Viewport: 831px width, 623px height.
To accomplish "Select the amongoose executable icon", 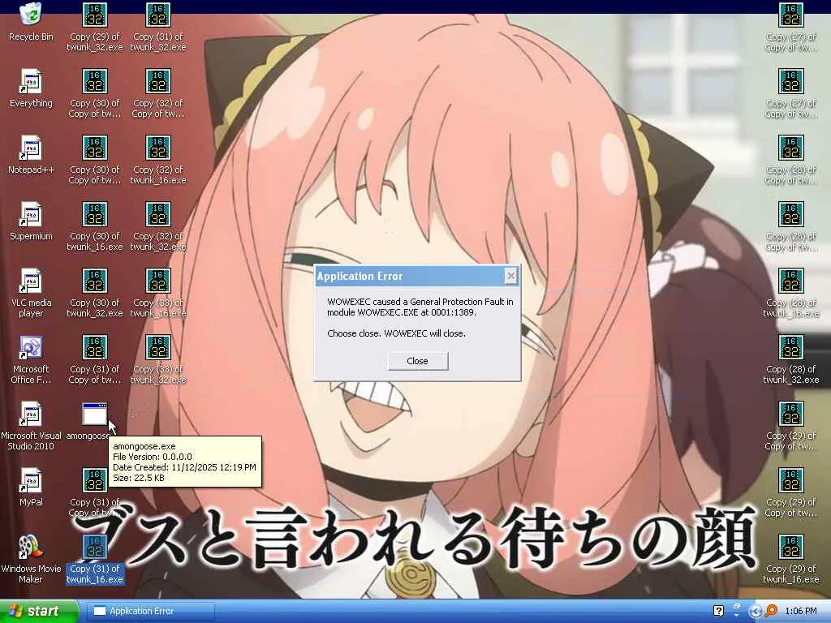I will 94,415.
